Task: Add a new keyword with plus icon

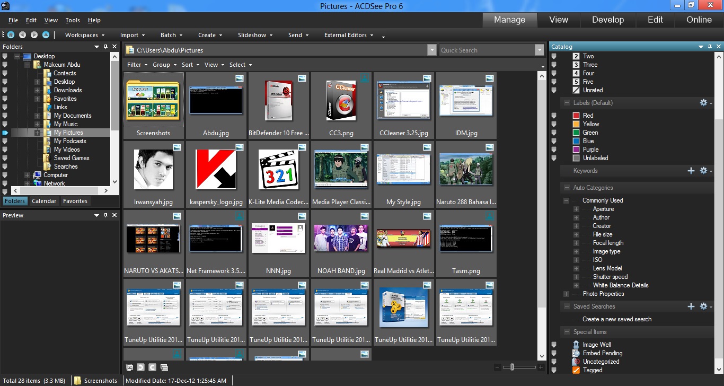Action: click(691, 171)
